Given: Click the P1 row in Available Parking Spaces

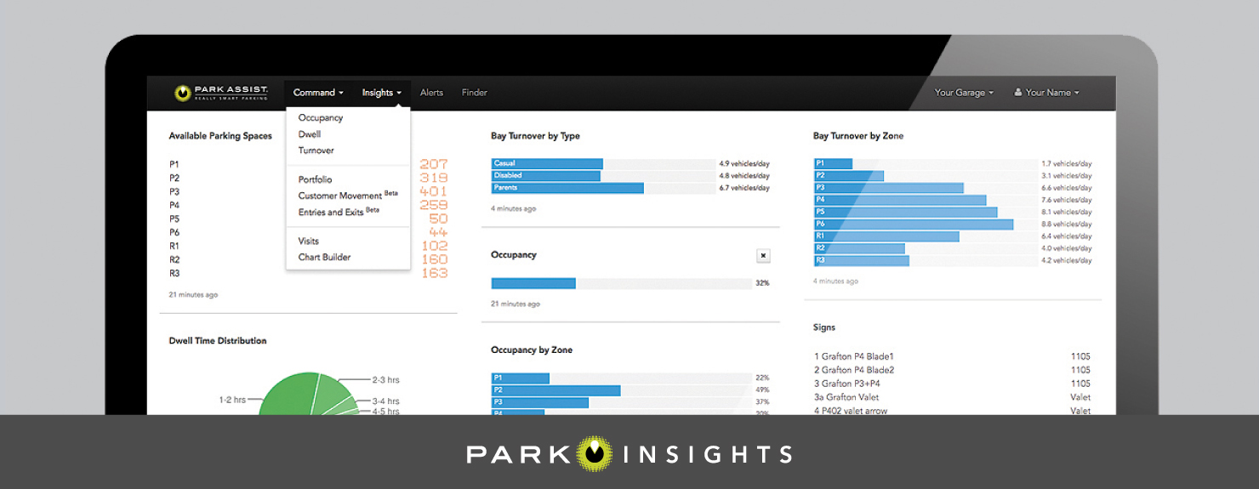Looking at the screenshot, I should coord(308,164).
